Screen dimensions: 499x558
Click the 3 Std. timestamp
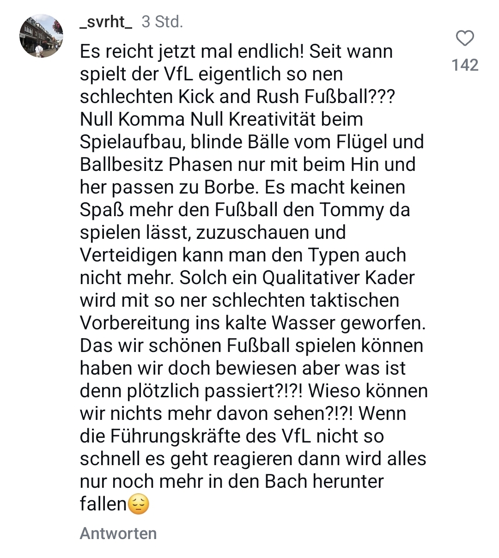coord(162,22)
